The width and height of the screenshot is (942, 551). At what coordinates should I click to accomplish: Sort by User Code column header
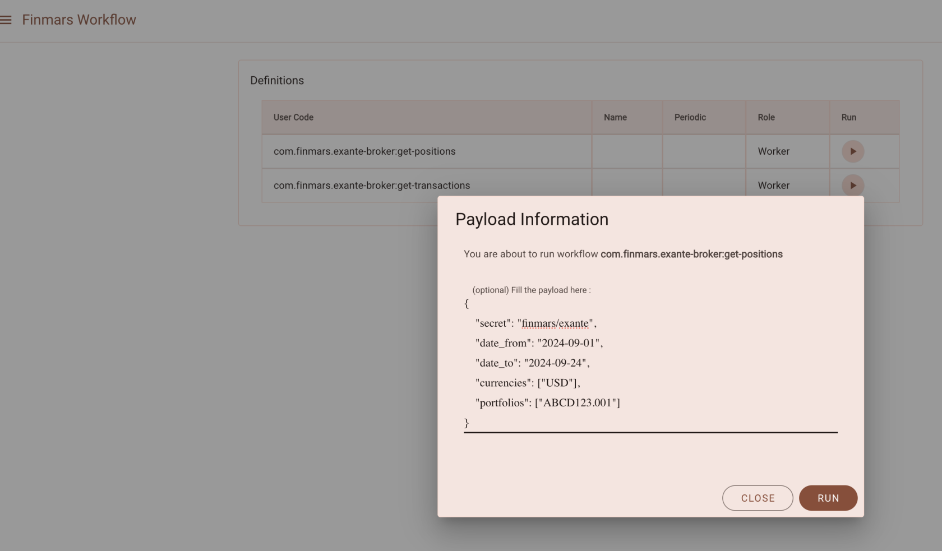pos(293,117)
